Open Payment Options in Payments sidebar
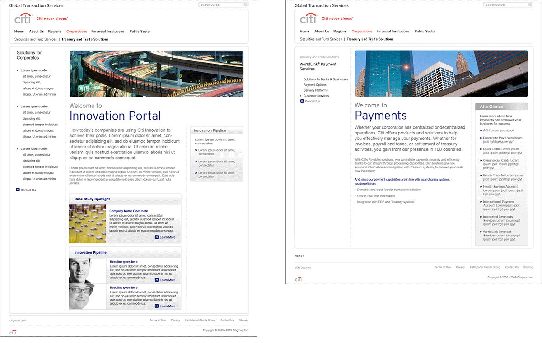The height and width of the screenshot is (343, 542). pyautogui.click(x=315, y=85)
